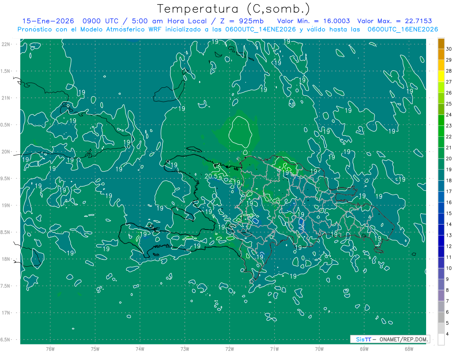Click the valid-until time "0600UTC_16ENE2026"
Image resolution: width=459 pixels, height=354 pixels.
(x=403, y=29)
